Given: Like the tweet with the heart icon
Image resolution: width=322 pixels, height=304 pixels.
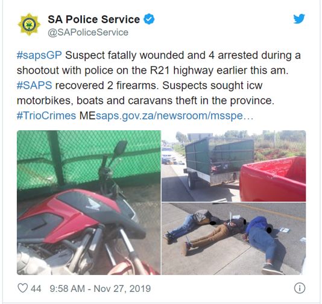Looking at the screenshot, I should click(22, 288).
